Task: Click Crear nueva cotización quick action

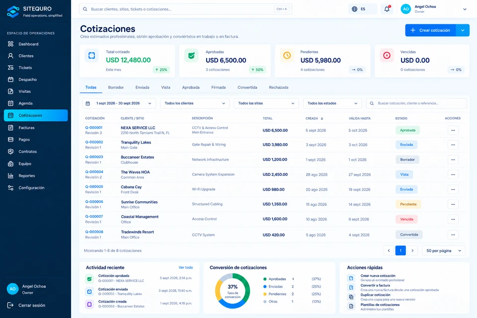Action: (378, 278)
